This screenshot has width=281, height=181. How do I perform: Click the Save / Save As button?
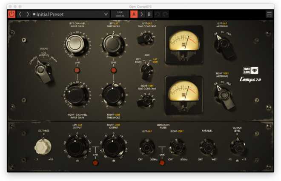point(120,14)
